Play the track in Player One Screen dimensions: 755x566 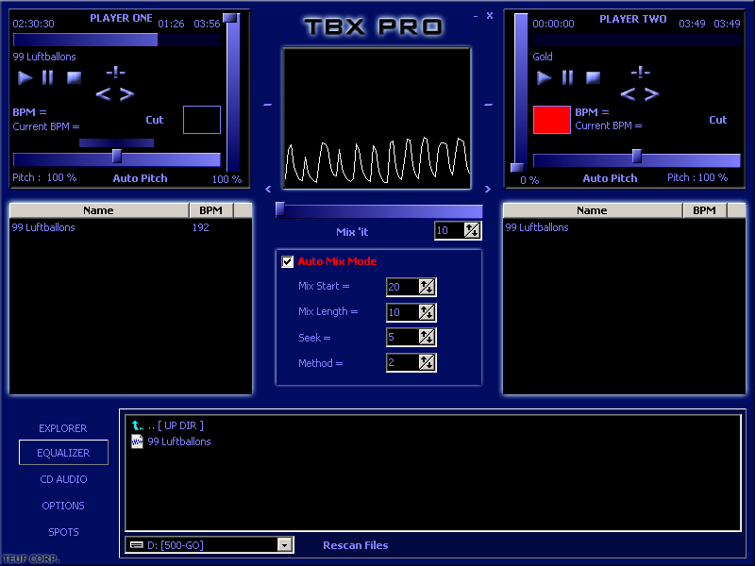pos(25,77)
